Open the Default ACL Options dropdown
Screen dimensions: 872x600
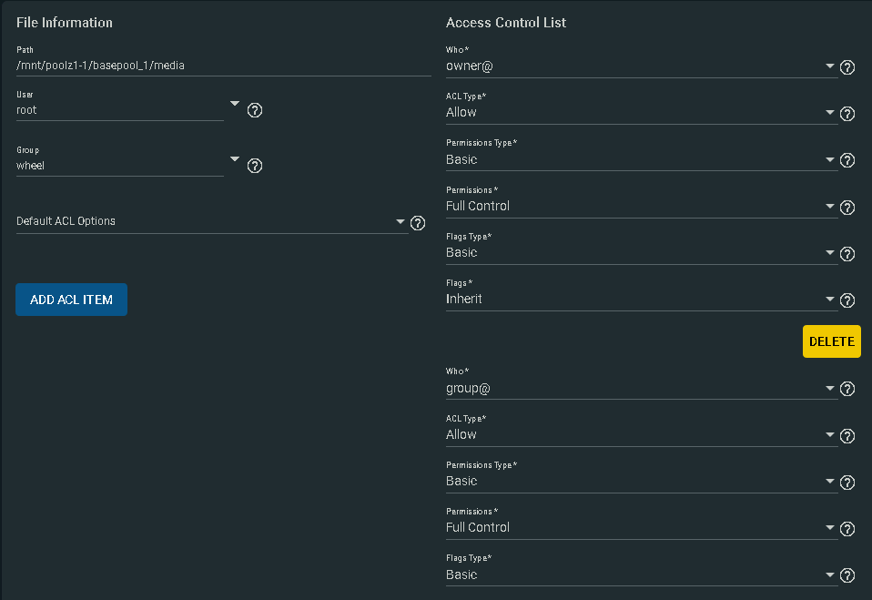coord(212,221)
